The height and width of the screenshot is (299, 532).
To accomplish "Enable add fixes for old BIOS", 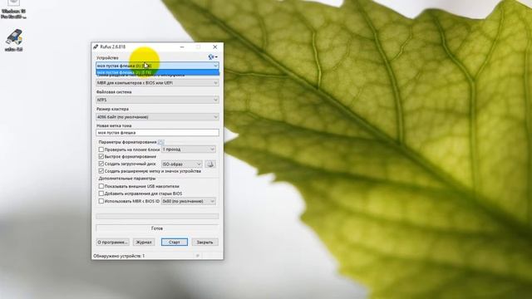I will click(101, 194).
